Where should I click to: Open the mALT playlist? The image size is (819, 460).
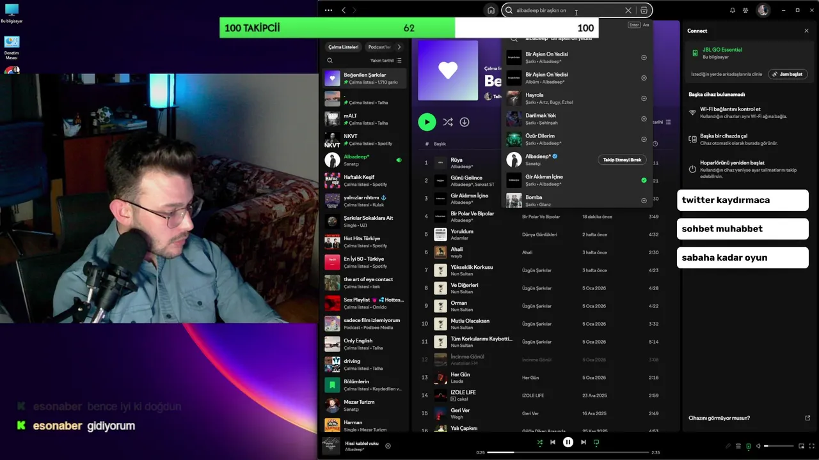[x=364, y=119]
